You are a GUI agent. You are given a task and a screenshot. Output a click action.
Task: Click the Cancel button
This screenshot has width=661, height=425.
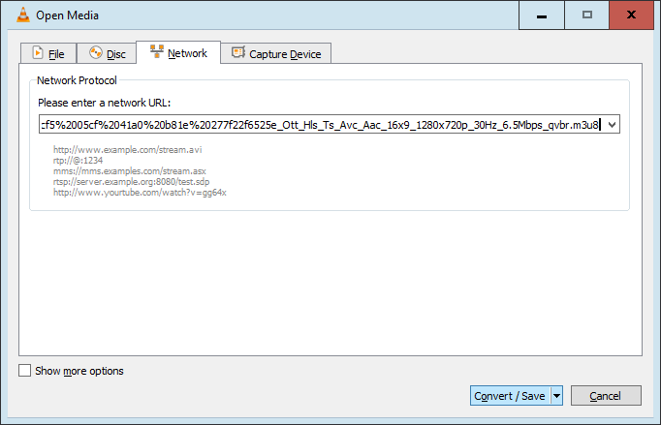click(606, 396)
